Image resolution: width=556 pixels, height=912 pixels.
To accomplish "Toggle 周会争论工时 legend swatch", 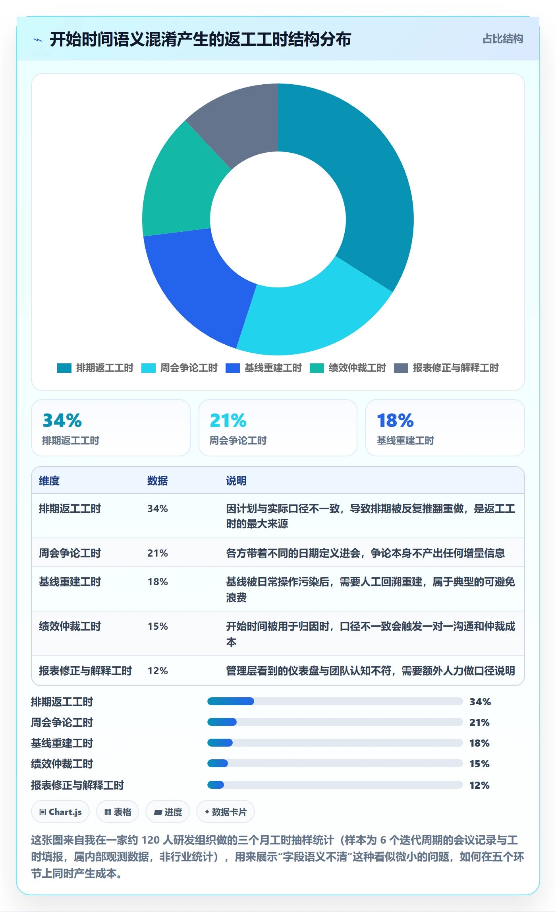I will (x=149, y=368).
